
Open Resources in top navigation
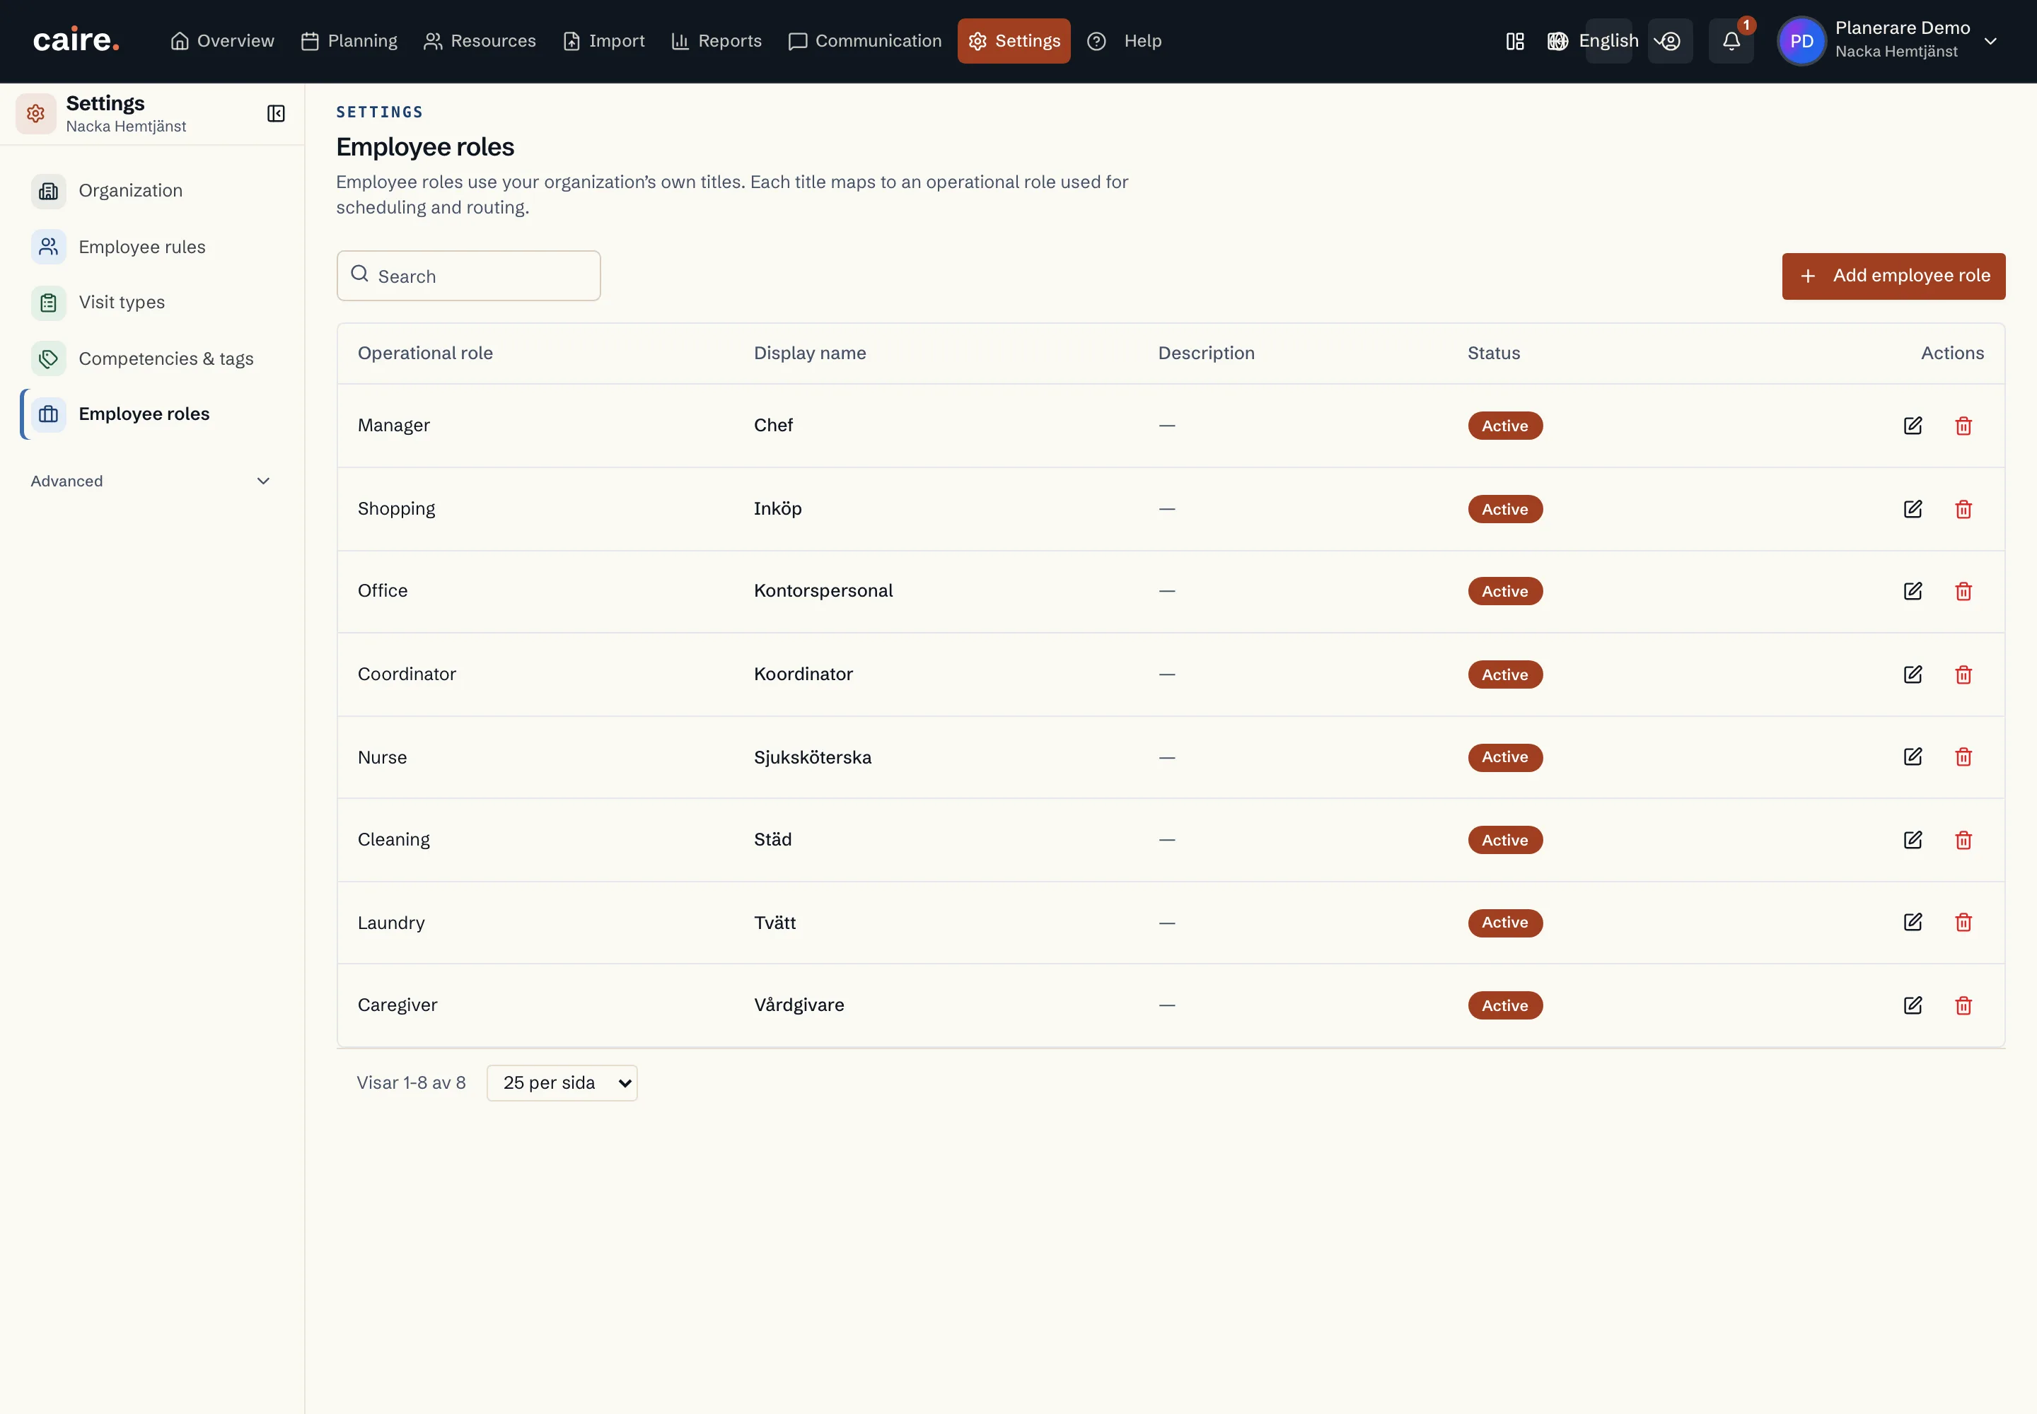tap(480, 41)
